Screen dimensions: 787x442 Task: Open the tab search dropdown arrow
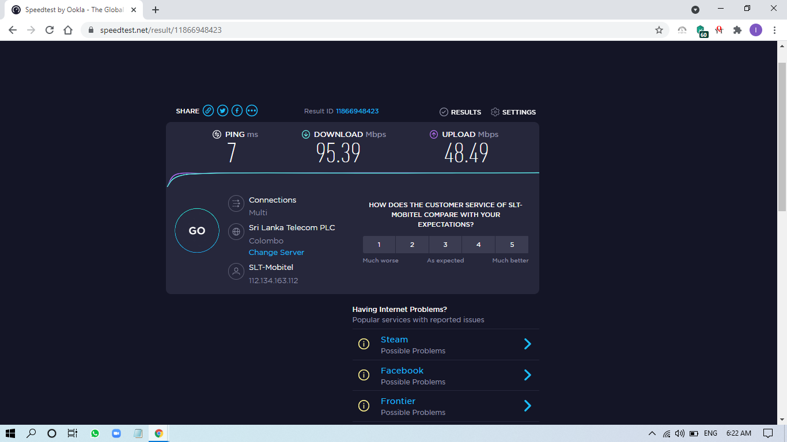tap(695, 9)
